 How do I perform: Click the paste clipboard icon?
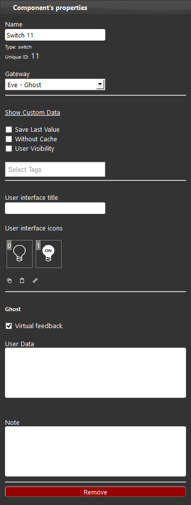click(22, 281)
